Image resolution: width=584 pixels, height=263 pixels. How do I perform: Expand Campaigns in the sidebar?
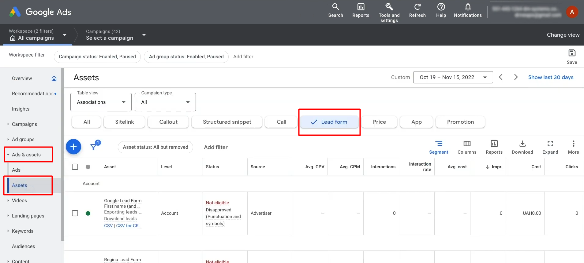8,124
